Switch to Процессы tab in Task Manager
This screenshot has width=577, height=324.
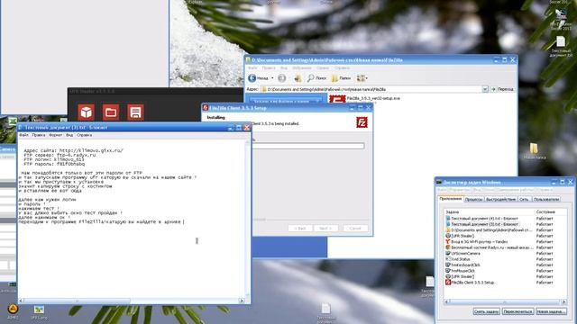click(x=473, y=200)
